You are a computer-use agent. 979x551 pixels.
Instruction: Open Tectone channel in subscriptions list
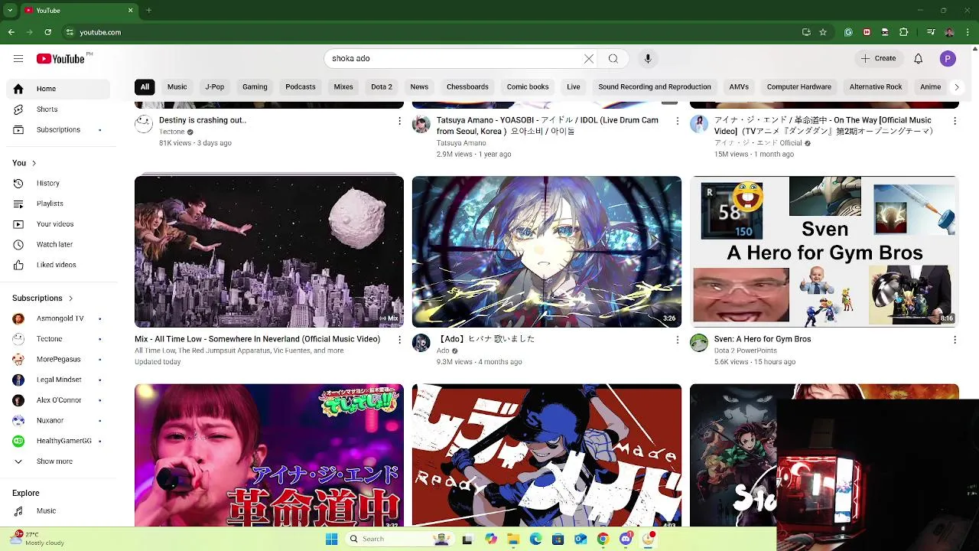[58, 339]
